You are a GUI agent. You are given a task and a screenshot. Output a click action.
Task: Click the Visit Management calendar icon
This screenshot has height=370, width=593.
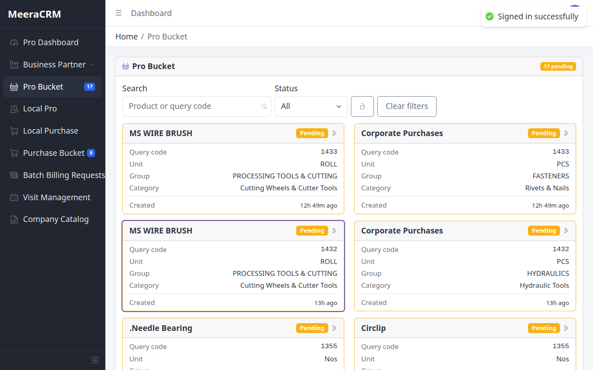click(14, 197)
